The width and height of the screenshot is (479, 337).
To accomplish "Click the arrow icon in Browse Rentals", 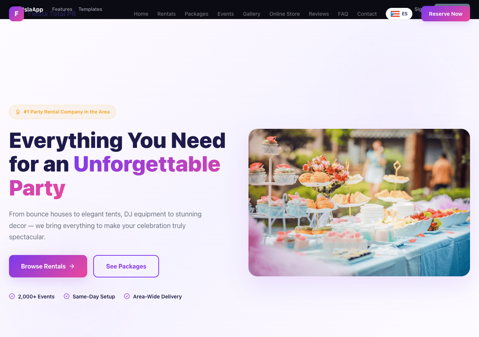I will click(72, 266).
